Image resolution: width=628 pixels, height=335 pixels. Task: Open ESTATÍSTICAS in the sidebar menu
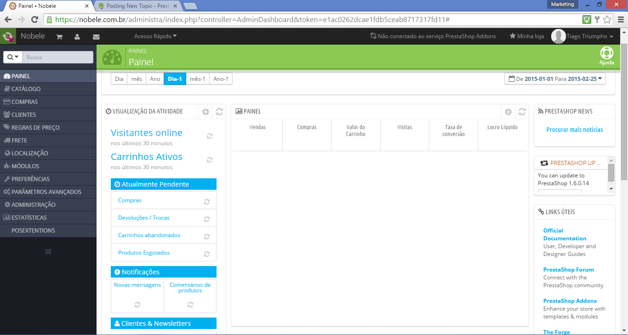tap(48, 217)
